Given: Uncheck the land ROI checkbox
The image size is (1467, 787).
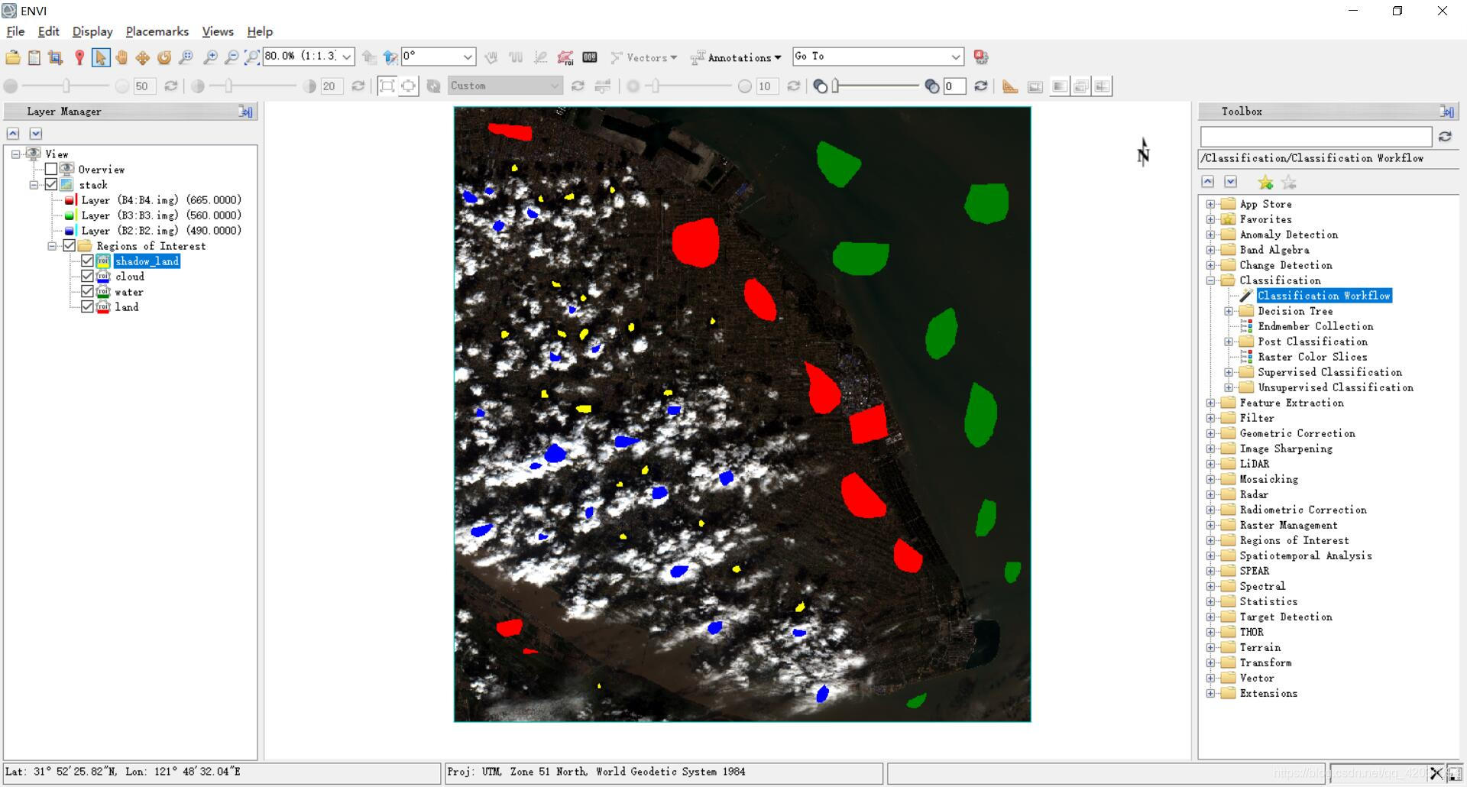Looking at the screenshot, I should [87, 307].
